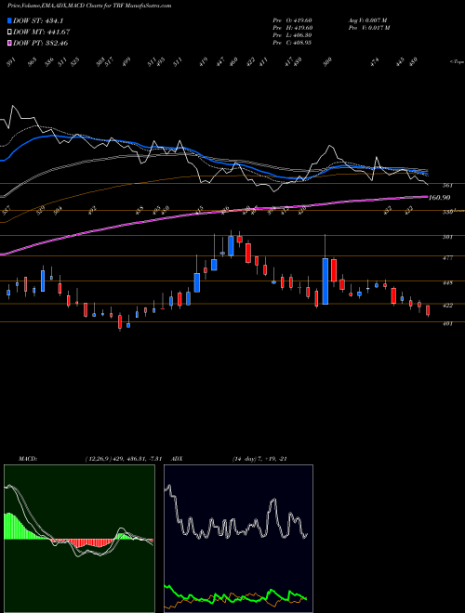Click the ADX '(14 day) 7, +19, -21' text

pyautogui.click(x=259, y=459)
